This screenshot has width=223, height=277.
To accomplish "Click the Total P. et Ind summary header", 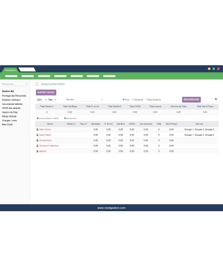I will coord(93,106).
